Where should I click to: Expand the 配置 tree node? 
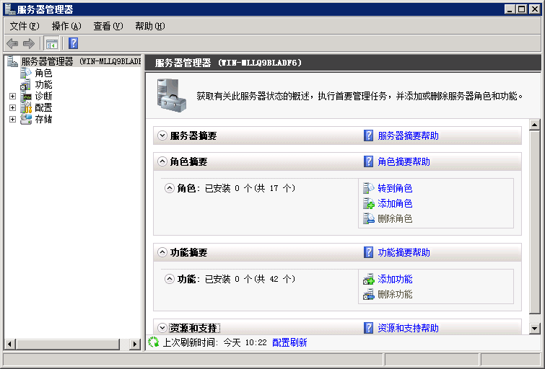tap(12, 107)
